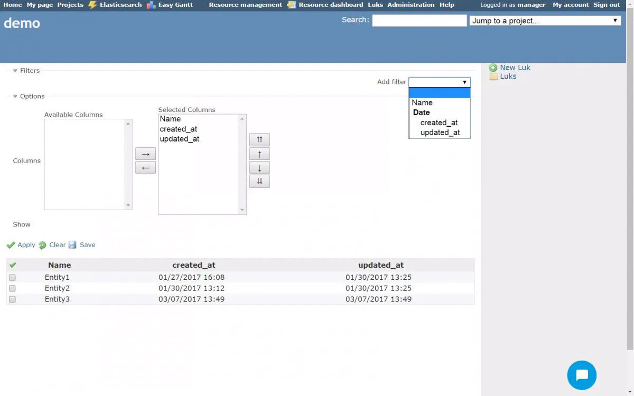This screenshot has width=634, height=396.
Task: Click the Clear filters link
Action: [57, 245]
